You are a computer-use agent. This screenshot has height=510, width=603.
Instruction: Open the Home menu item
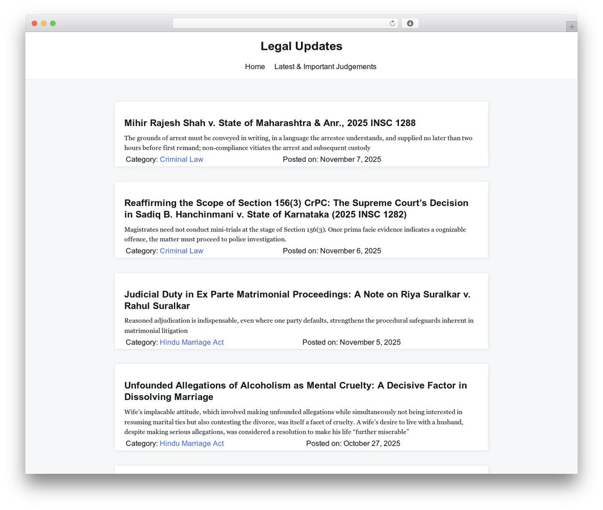255,67
